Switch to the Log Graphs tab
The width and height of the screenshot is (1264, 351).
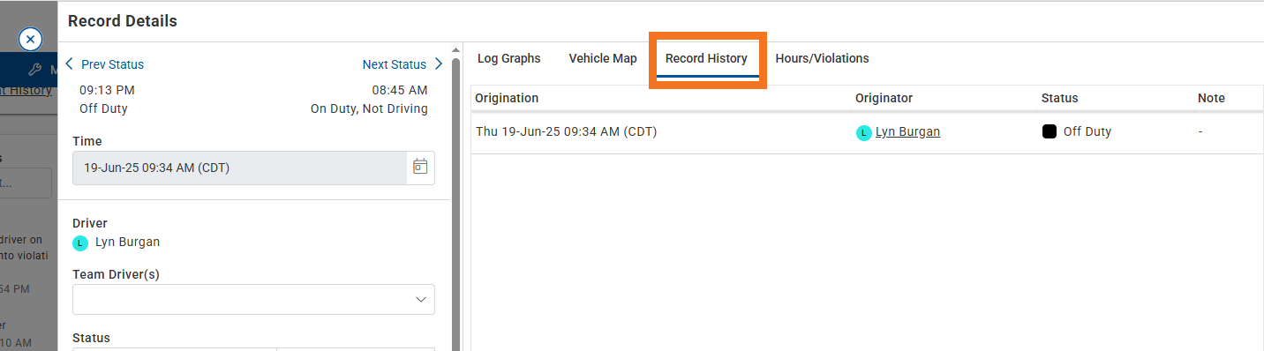click(508, 58)
